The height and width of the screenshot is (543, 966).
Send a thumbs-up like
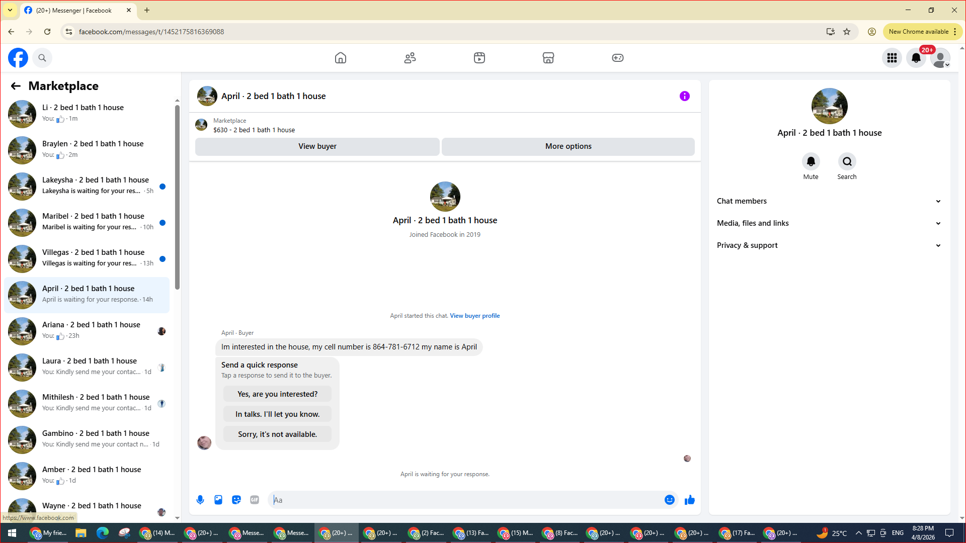[690, 500]
